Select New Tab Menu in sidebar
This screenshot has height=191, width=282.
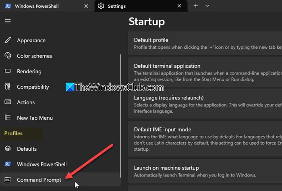coord(60,118)
